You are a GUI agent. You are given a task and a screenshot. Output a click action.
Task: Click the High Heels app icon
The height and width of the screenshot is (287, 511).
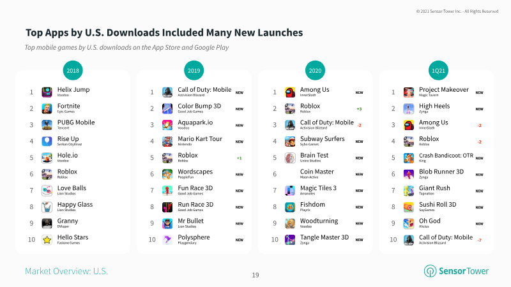point(409,108)
